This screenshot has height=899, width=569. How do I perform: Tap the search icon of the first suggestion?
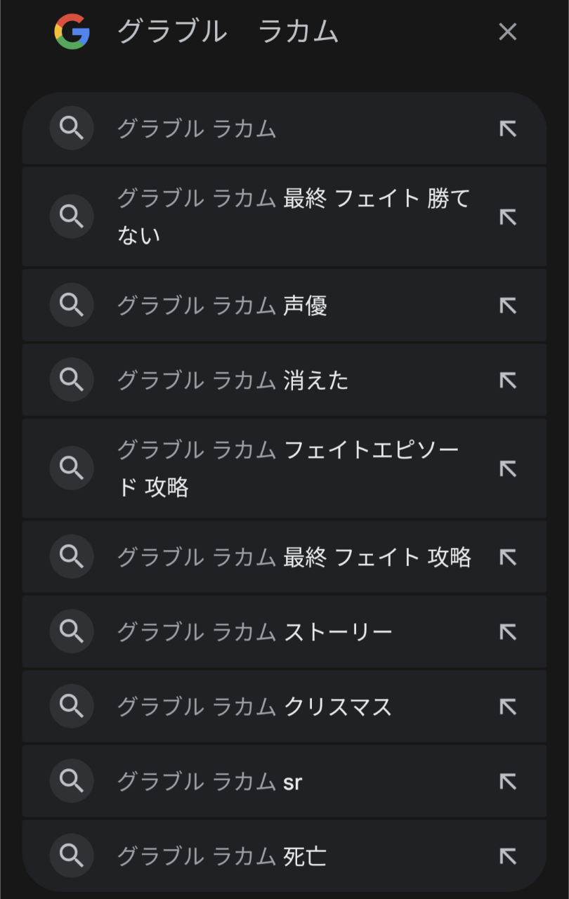click(72, 129)
